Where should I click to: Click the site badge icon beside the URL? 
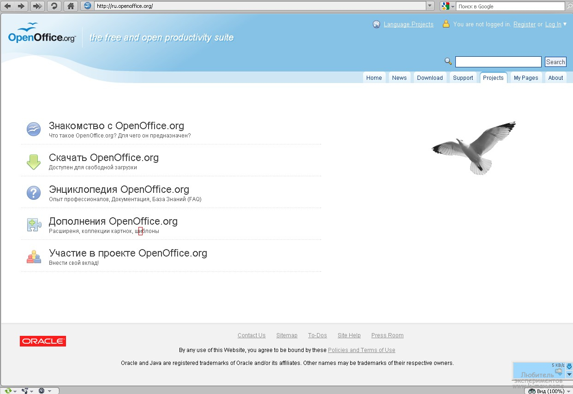coord(88,6)
